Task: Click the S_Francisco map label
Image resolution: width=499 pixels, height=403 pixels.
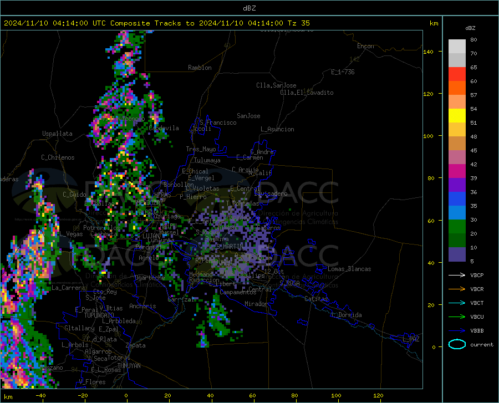Action: (218, 123)
